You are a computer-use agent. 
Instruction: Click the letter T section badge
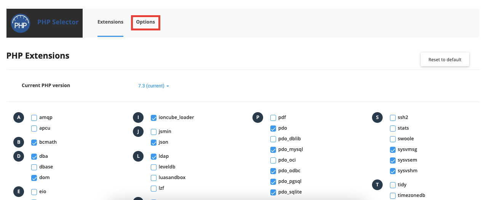[377, 185]
